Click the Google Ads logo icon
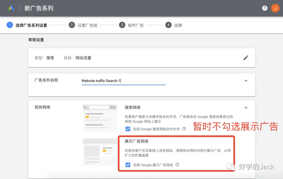The height and width of the screenshot is (179, 283). pos(11,8)
